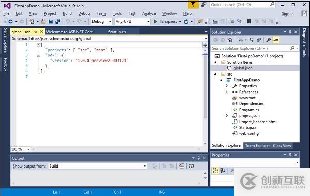
Task: Click the editor vertical scrollbar thumb
Action: [x=205, y=86]
